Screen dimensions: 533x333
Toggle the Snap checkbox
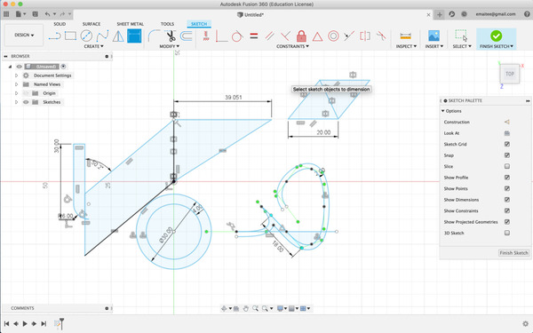507,155
